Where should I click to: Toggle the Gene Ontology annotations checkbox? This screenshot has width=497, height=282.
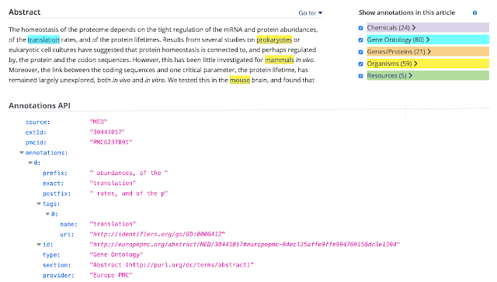(x=360, y=40)
